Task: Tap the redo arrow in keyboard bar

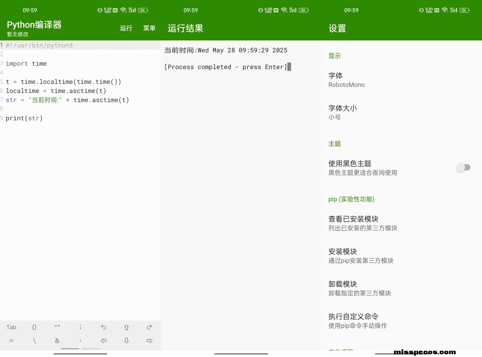Action: (x=149, y=327)
